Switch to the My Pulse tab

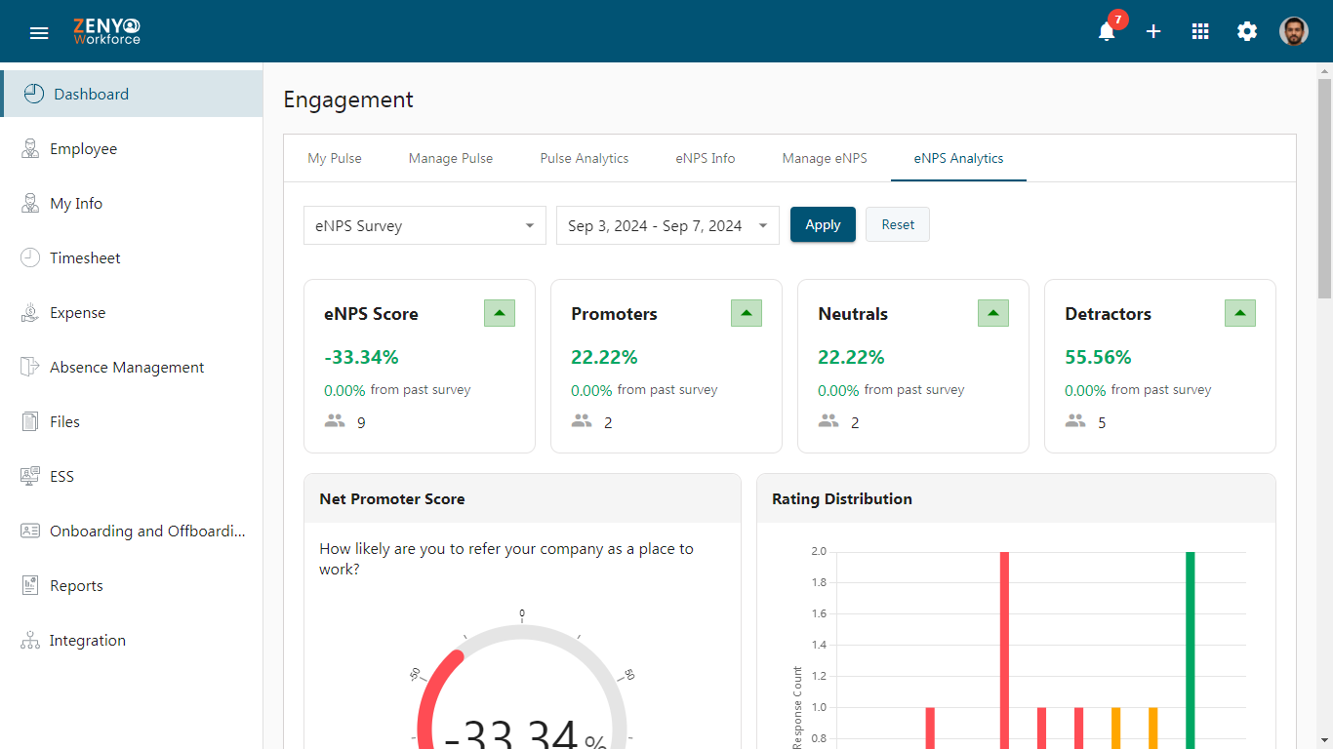click(x=335, y=158)
